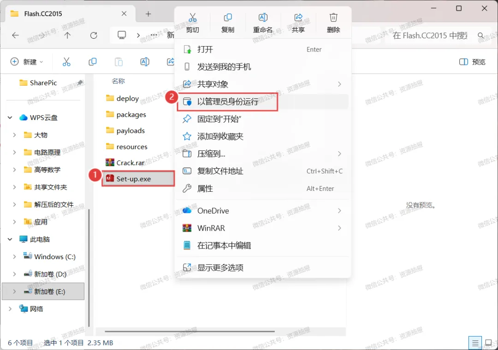Close the Flash.CC2015 tab
Image resolution: width=498 pixels, height=350 pixels.
coord(124,14)
